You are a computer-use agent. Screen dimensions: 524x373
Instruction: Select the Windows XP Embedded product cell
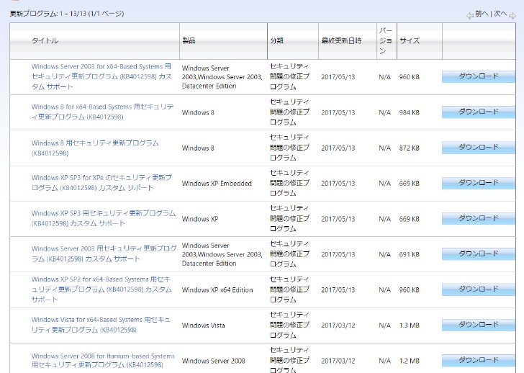[217, 184]
